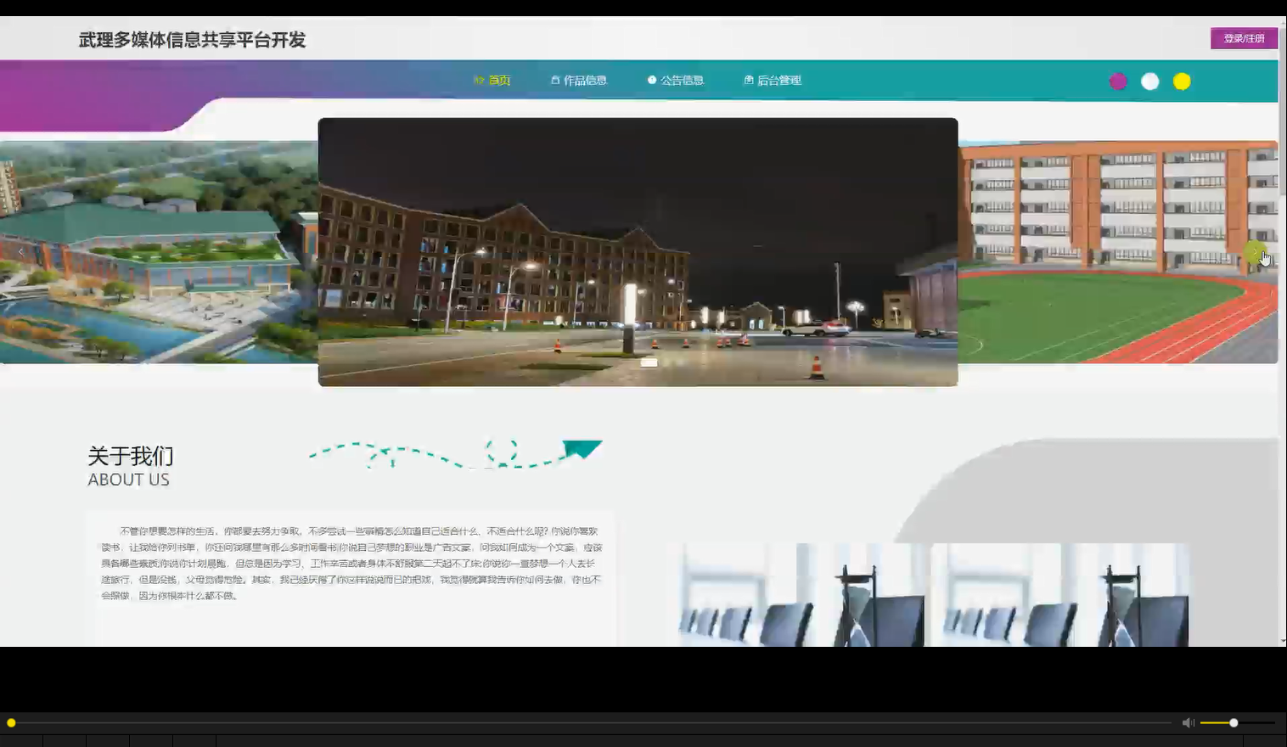Click the left arrow on the carousel
Viewport: 1287px width, 747px height.
(x=20, y=251)
